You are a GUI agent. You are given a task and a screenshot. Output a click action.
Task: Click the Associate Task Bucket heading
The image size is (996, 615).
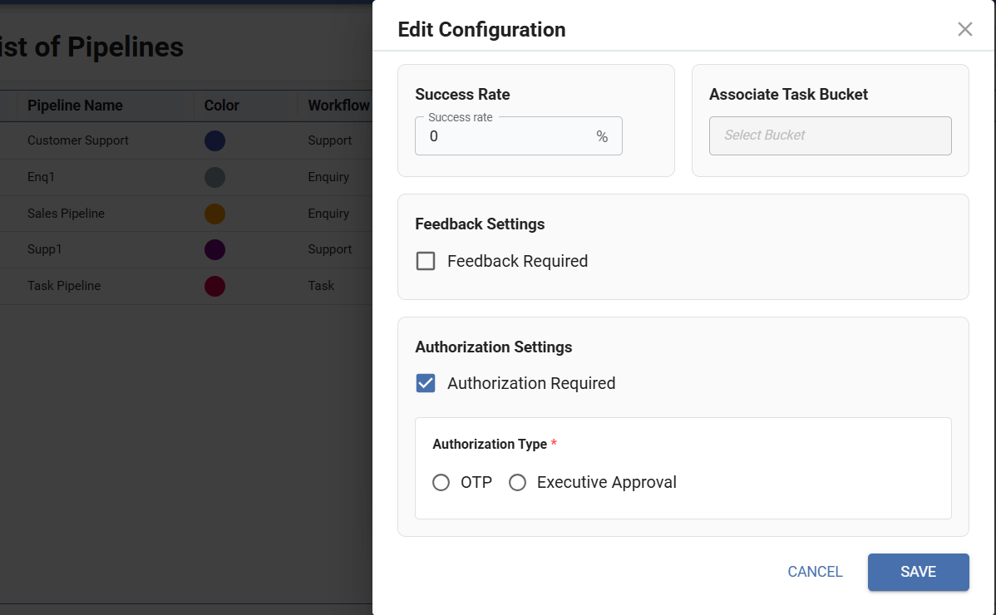(788, 95)
